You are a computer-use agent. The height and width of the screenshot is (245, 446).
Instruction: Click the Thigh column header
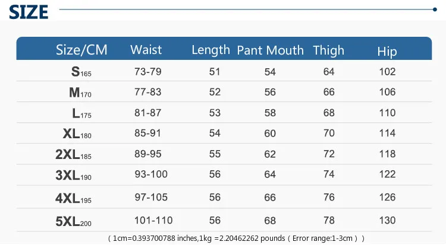[x=328, y=50]
